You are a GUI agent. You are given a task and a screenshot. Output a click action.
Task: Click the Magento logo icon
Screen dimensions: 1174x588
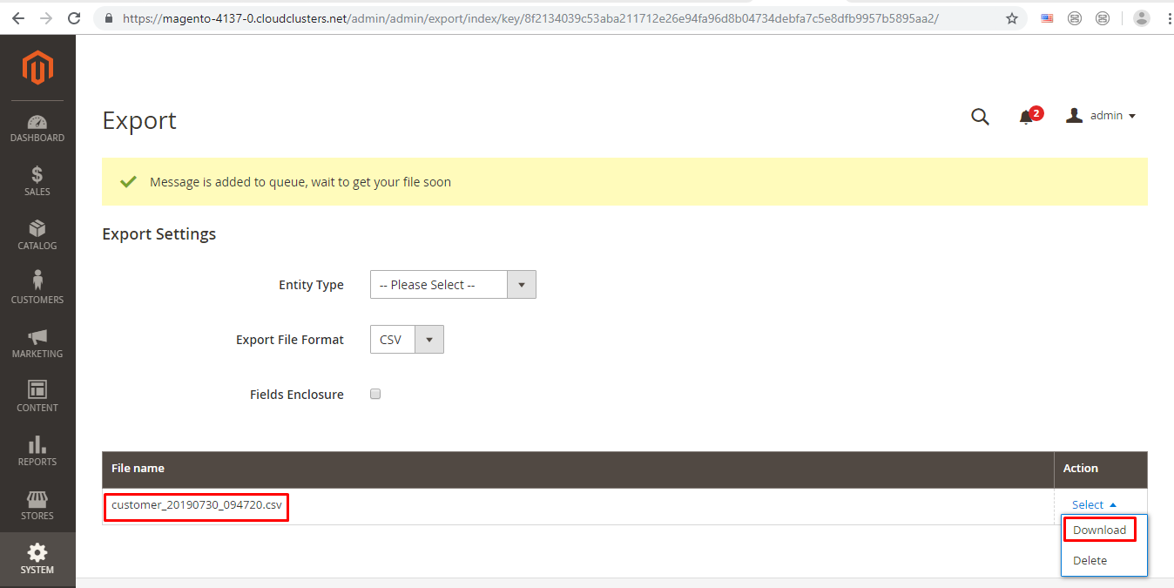click(x=37, y=68)
